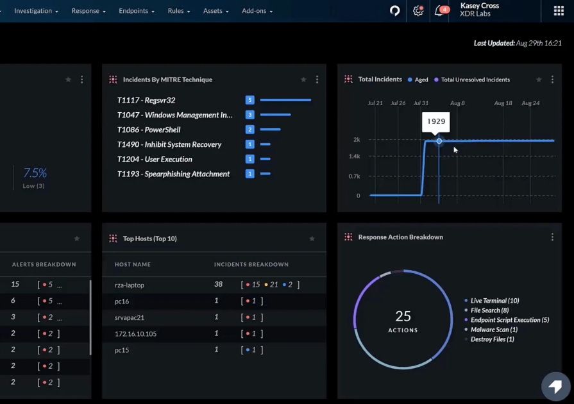Grab the Total Incidents widget drag handle icon
Screen dimensions: 574x404
click(348, 79)
